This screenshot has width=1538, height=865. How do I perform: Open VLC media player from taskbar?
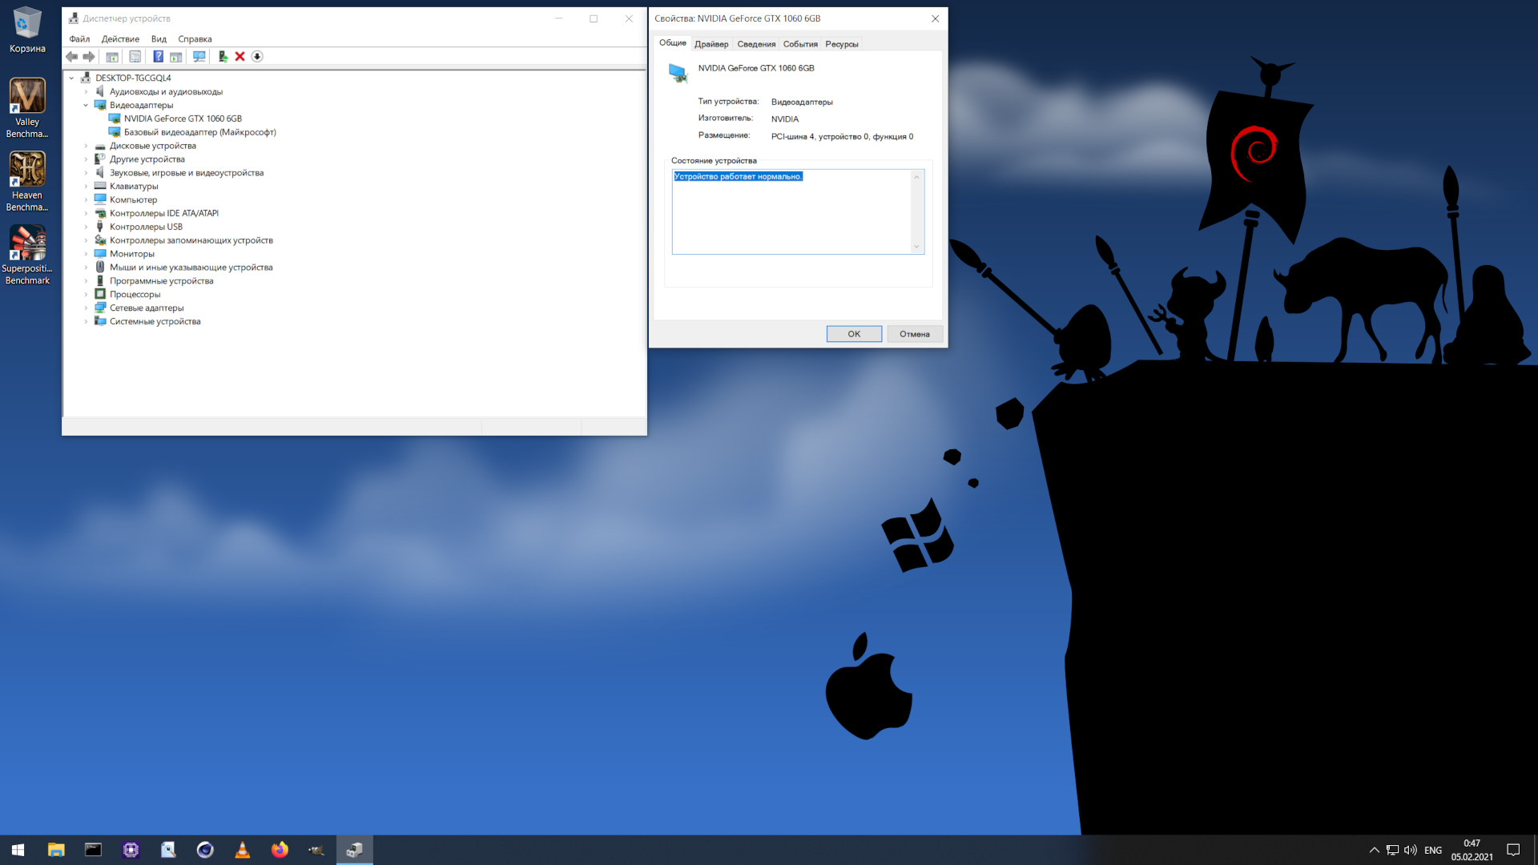[242, 850]
